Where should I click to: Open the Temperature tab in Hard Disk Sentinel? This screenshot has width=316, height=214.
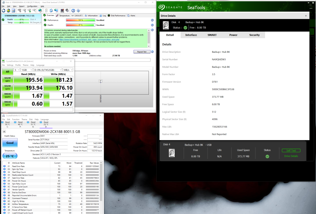(63, 16)
